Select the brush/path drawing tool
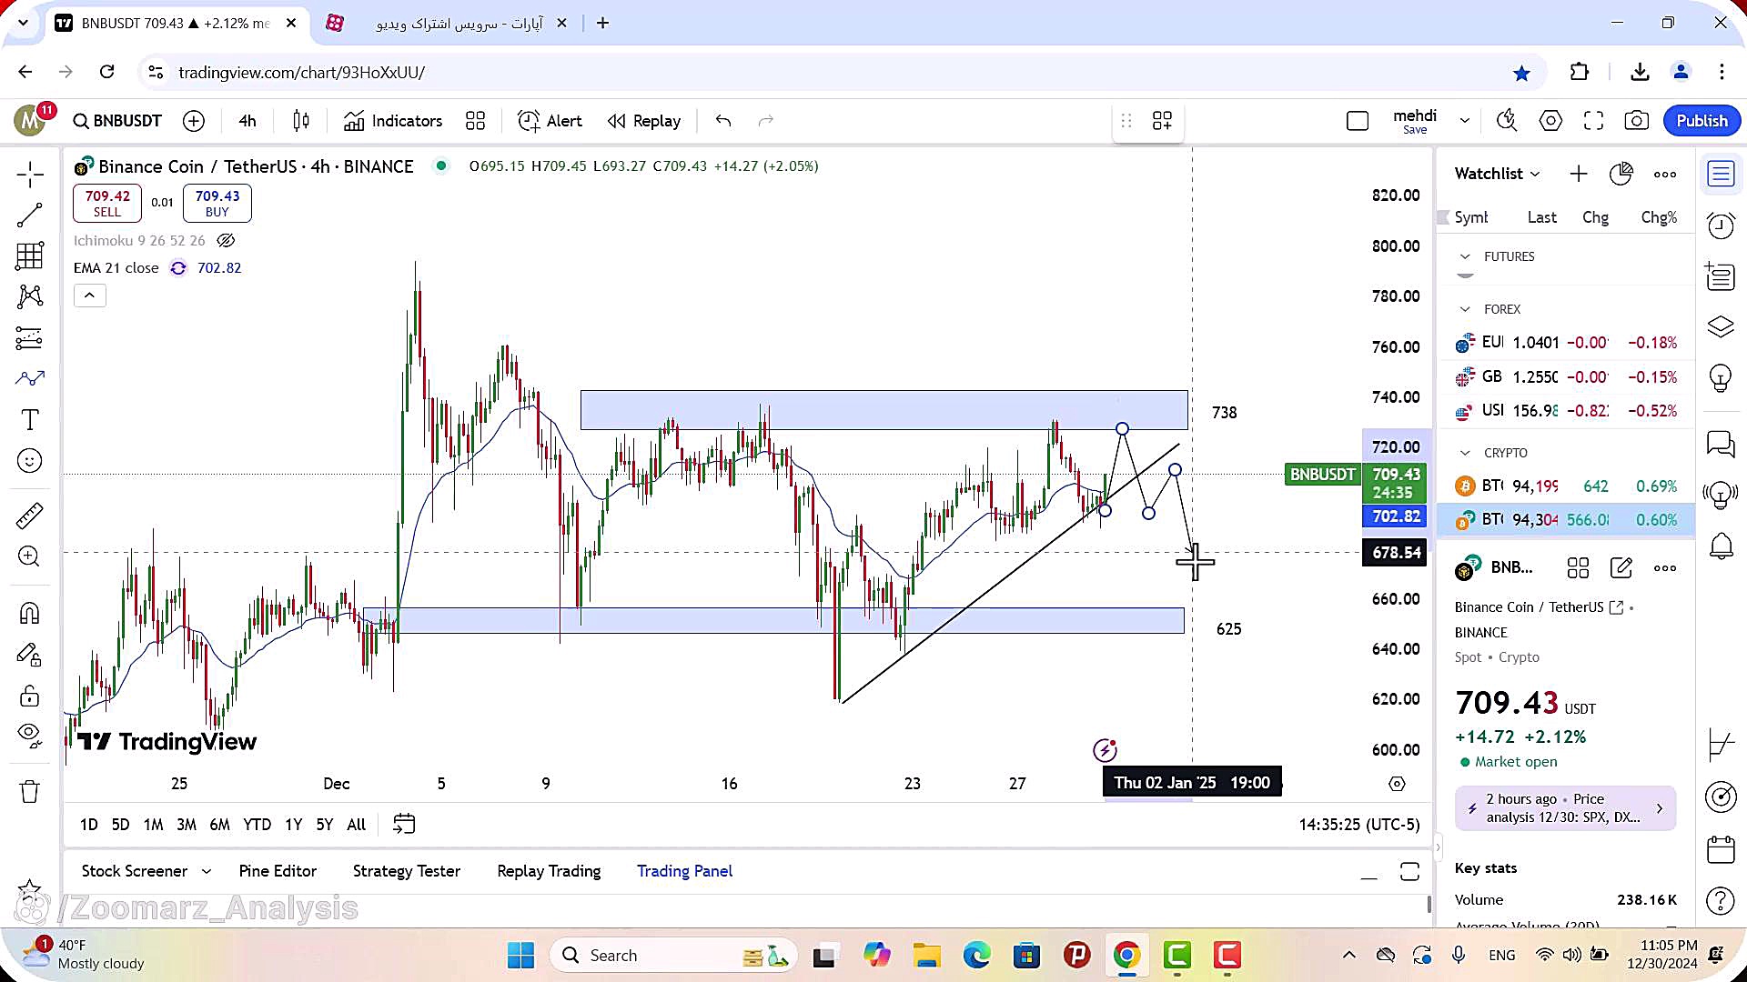Viewport: 1747px width, 982px height. [29, 378]
